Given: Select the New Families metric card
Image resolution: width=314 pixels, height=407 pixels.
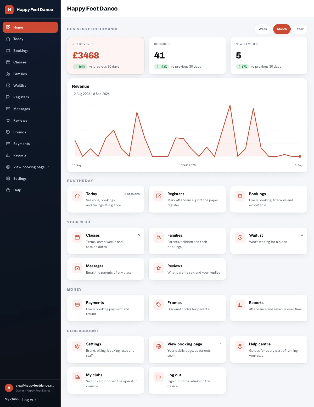Looking at the screenshot, I should 269,56.
